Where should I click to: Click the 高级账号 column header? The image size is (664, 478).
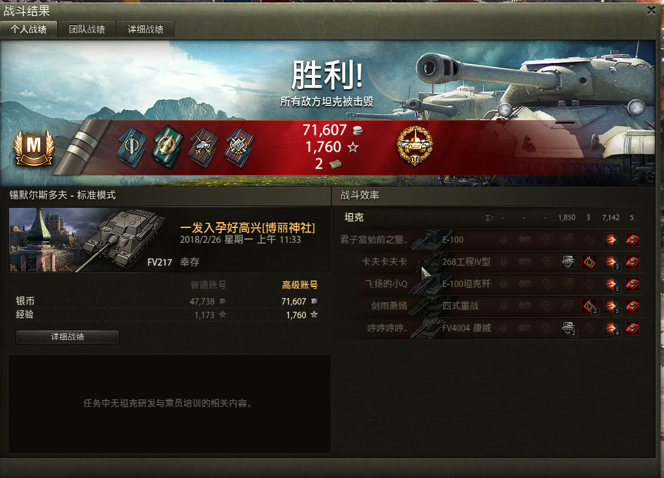tap(300, 285)
